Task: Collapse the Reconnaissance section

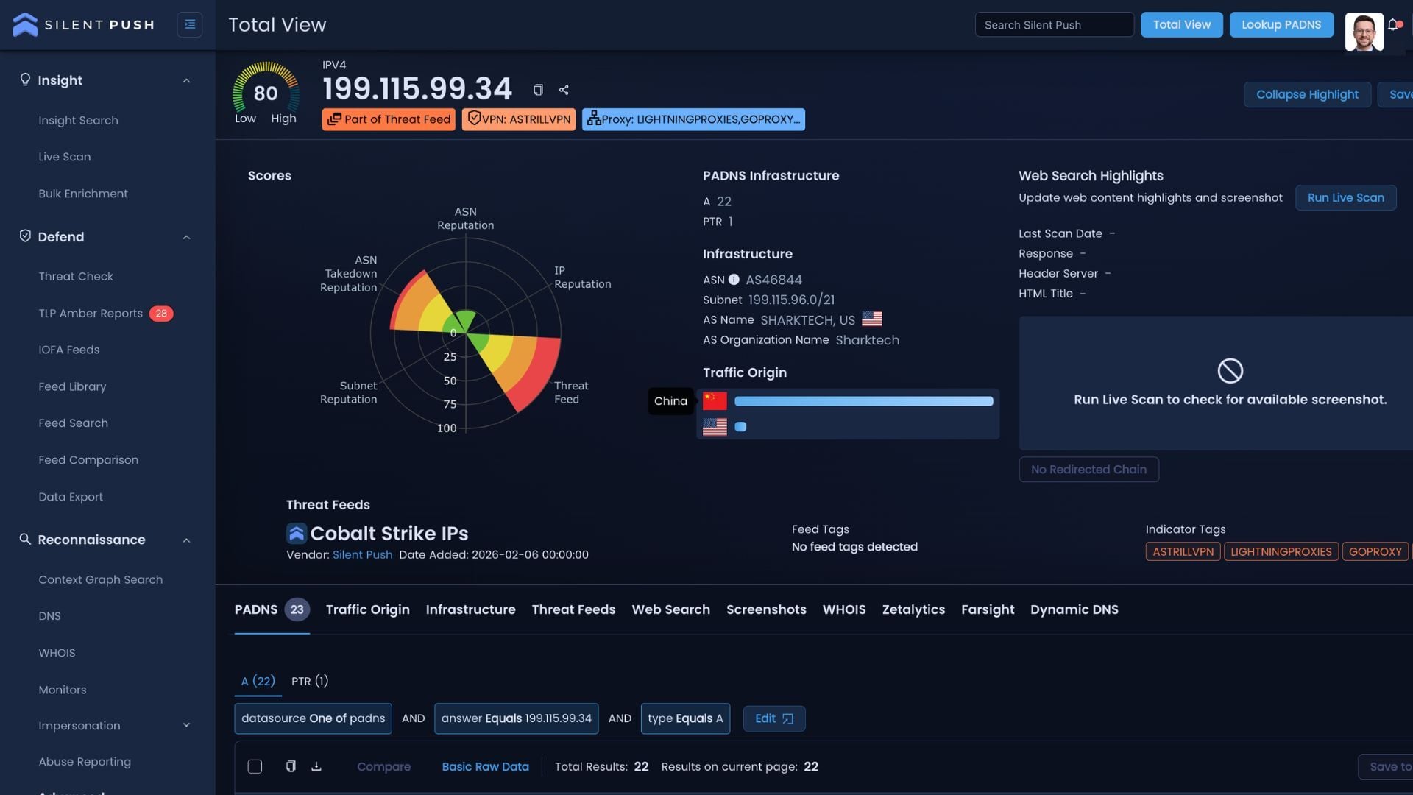Action: click(186, 540)
